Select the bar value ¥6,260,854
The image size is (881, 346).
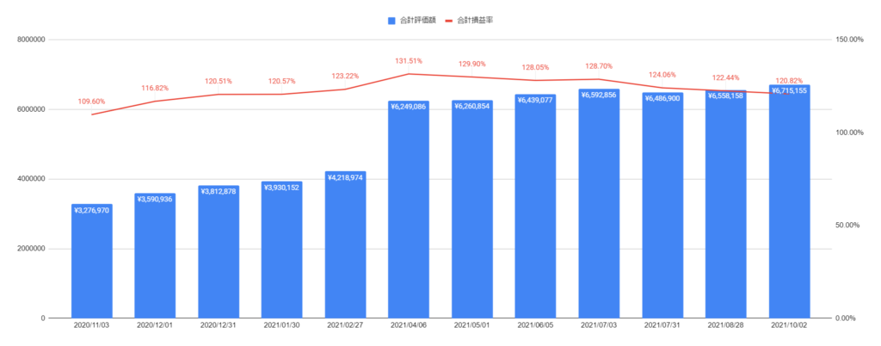click(472, 106)
